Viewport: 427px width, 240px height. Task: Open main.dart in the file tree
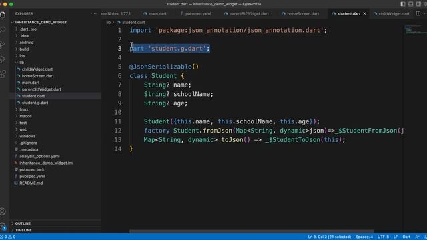tap(31, 83)
